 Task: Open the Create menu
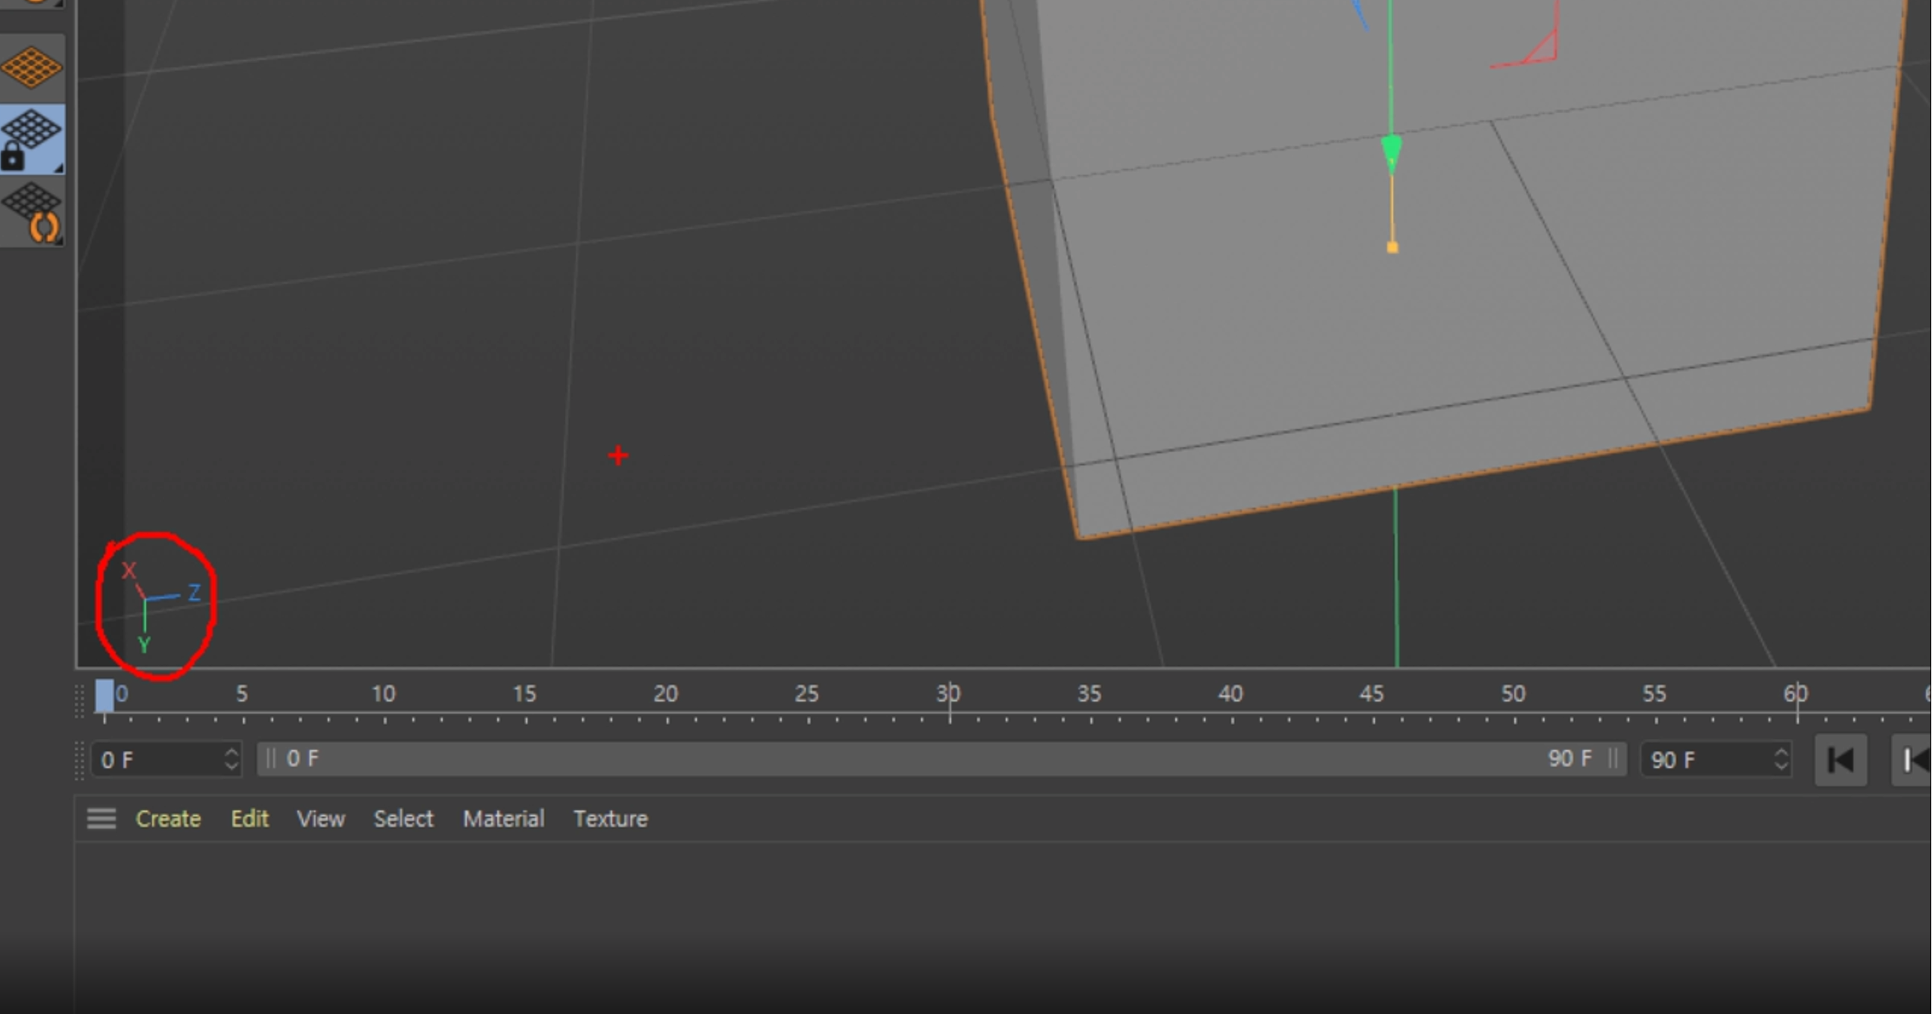[x=168, y=819]
